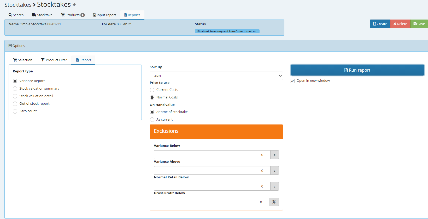Toggle the Open in new window checkbox

[x=292, y=81]
